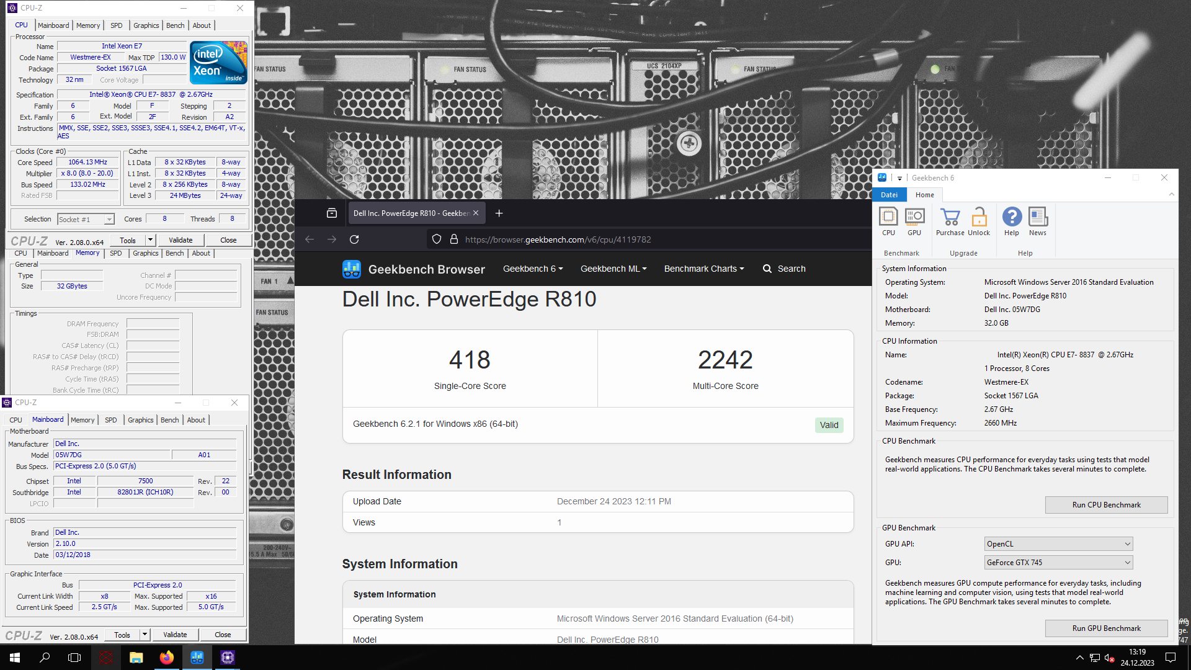Screen dimensions: 1191x670
Task: Select the Datei tab in Geekbench 6
Action: (x=890, y=195)
